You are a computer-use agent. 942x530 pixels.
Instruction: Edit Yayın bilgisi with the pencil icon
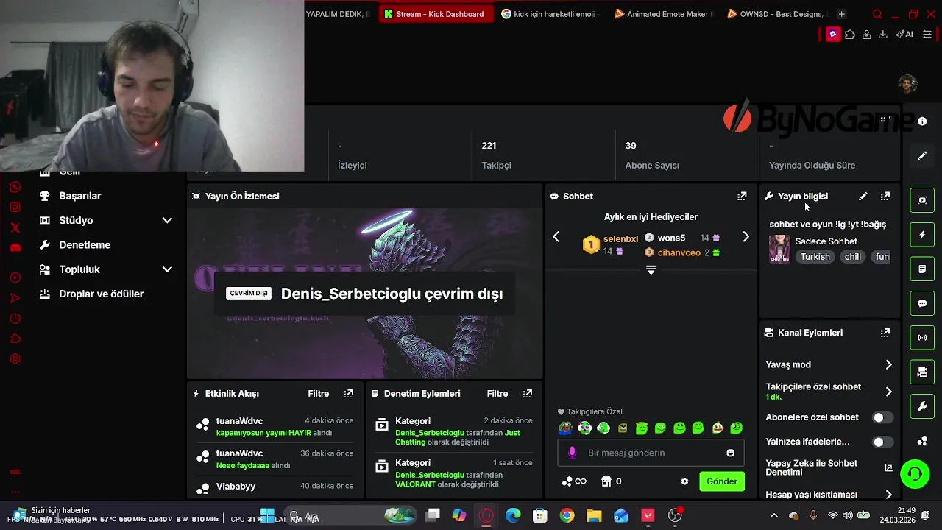coord(863,197)
